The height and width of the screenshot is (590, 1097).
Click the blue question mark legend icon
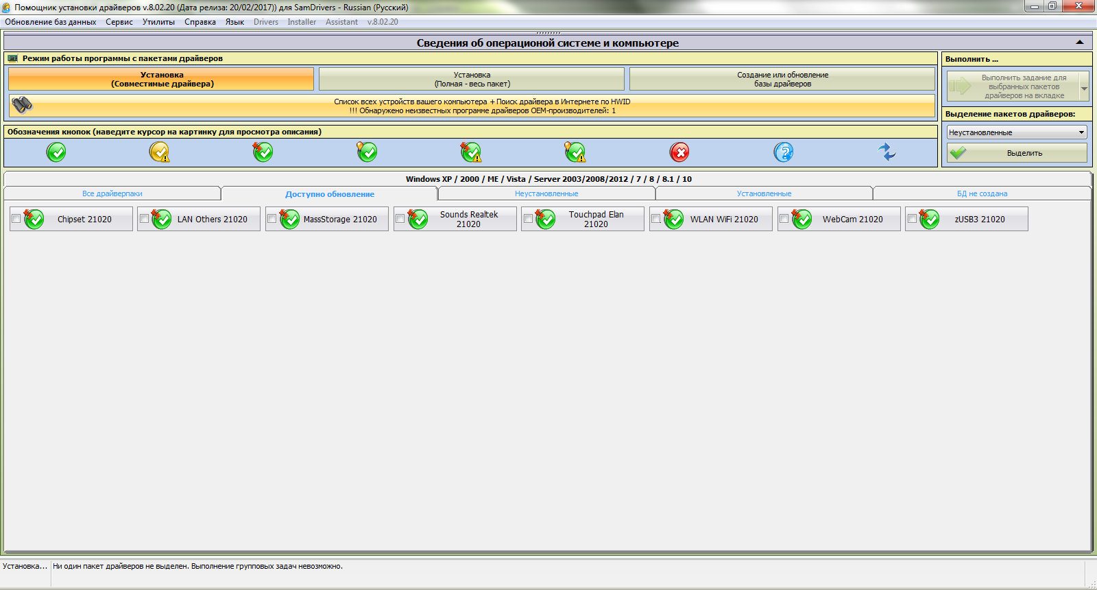point(783,152)
